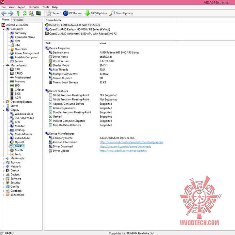Viewport: 235px width, 235px height.
Task: Collapse the Computer tree node
Action: click(x=4, y=29)
